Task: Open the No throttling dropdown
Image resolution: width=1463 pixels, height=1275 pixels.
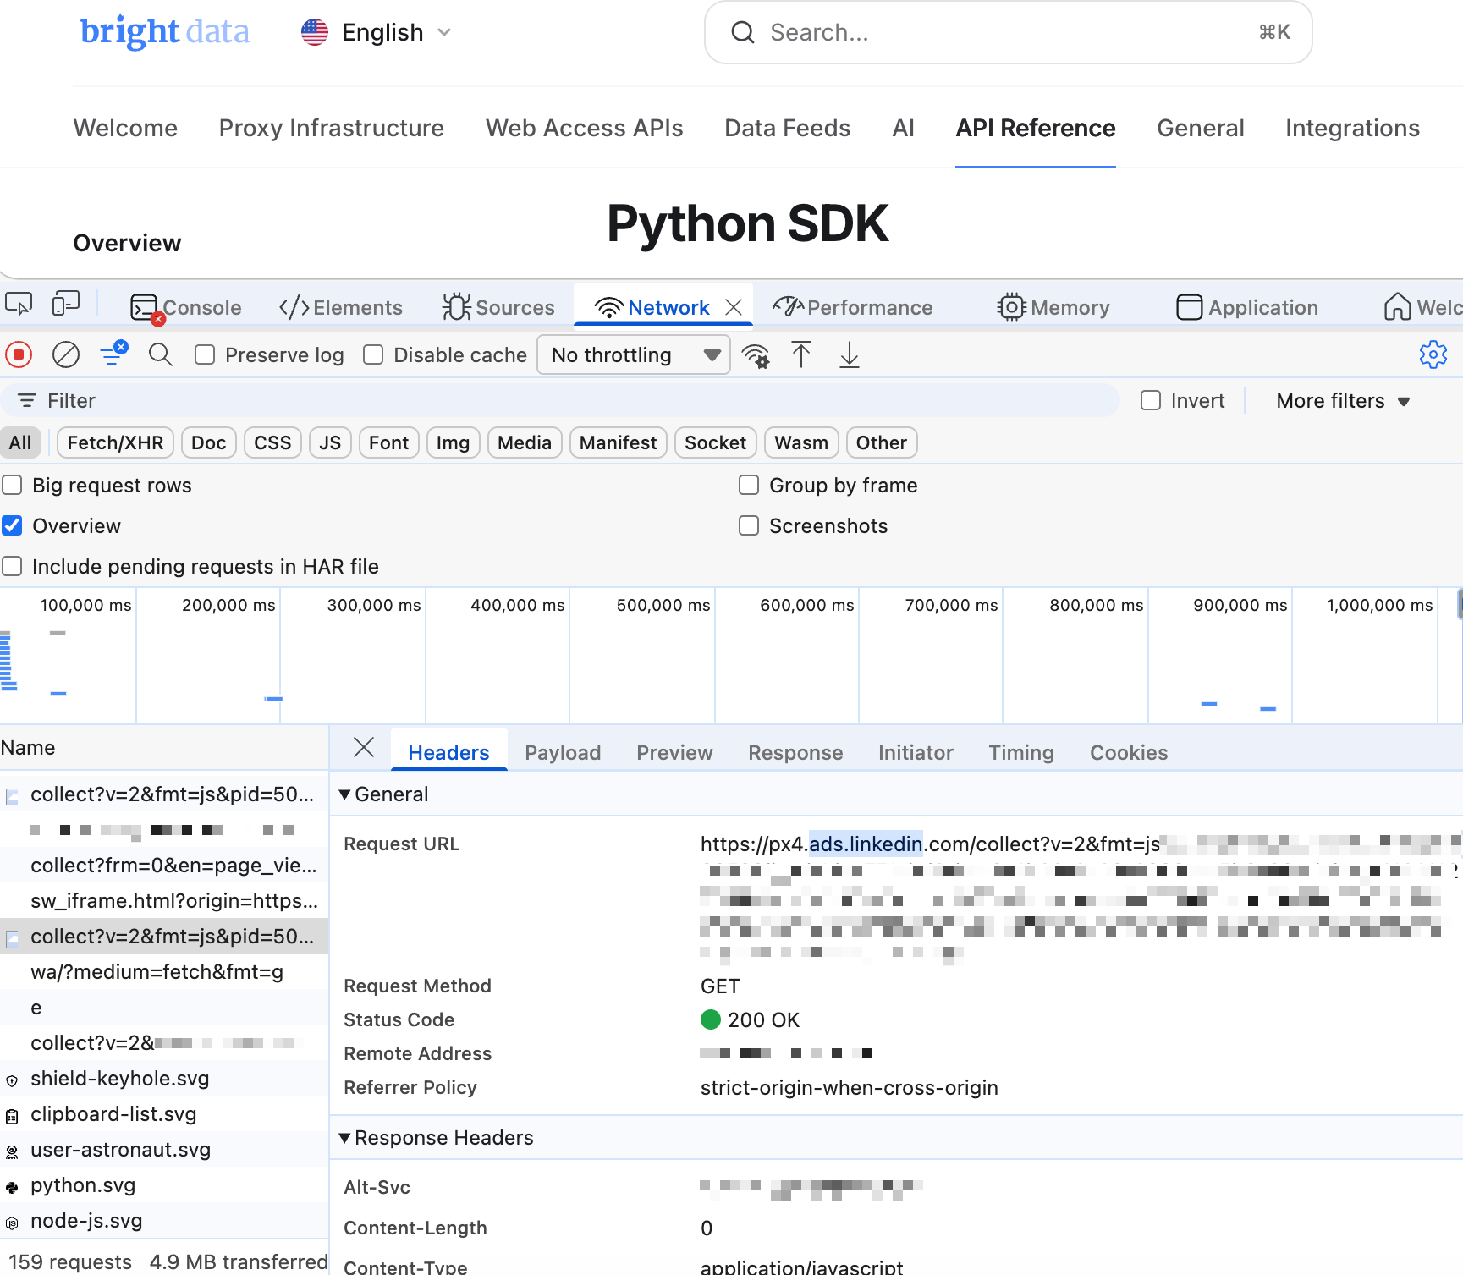Action: coord(633,354)
